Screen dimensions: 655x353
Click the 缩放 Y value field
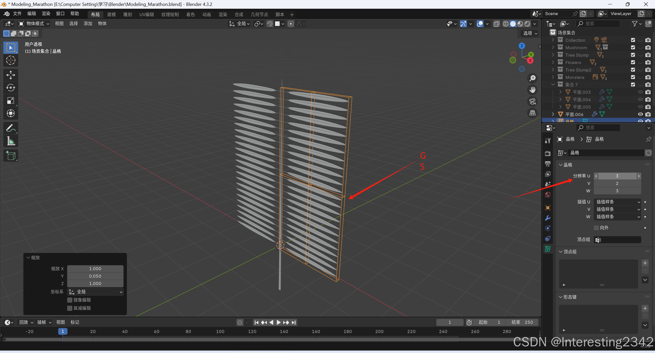tap(95, 276)
